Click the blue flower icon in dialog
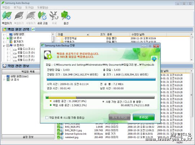Screen dimensions: 195x145 154,59
